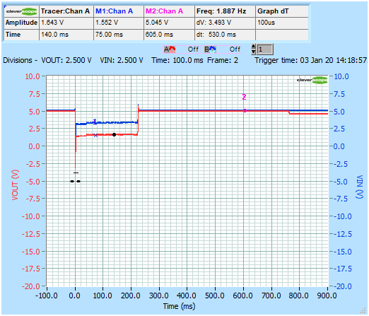This screenshot has height=316, width=369.
Task: Click the 'dV: 3.493 V' cell
Action: [x=225, y=23]
